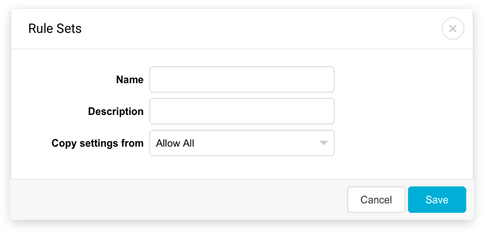Open the Copy settings from dropdown
The width and height of the screenshot is (484, 234).
[242, 143]
